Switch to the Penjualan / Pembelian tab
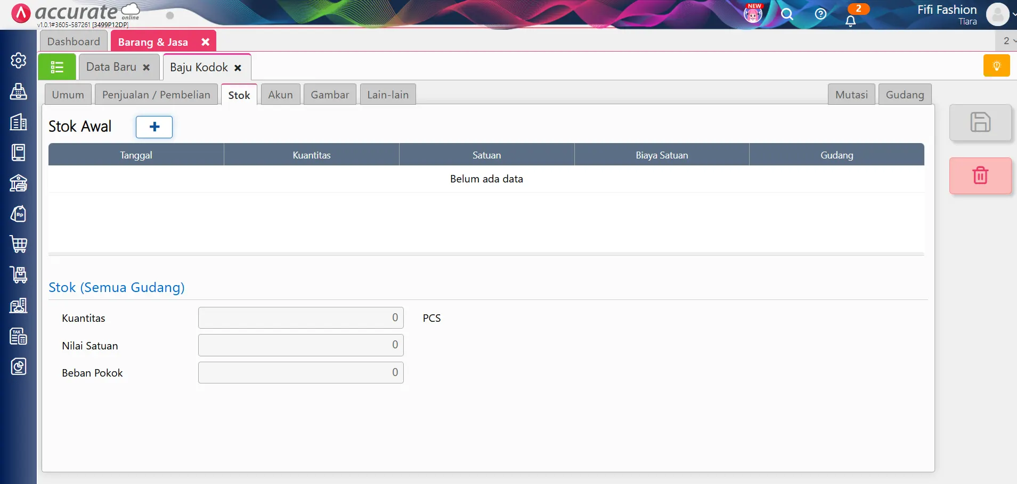1017x484 pixels. (156, 95)
